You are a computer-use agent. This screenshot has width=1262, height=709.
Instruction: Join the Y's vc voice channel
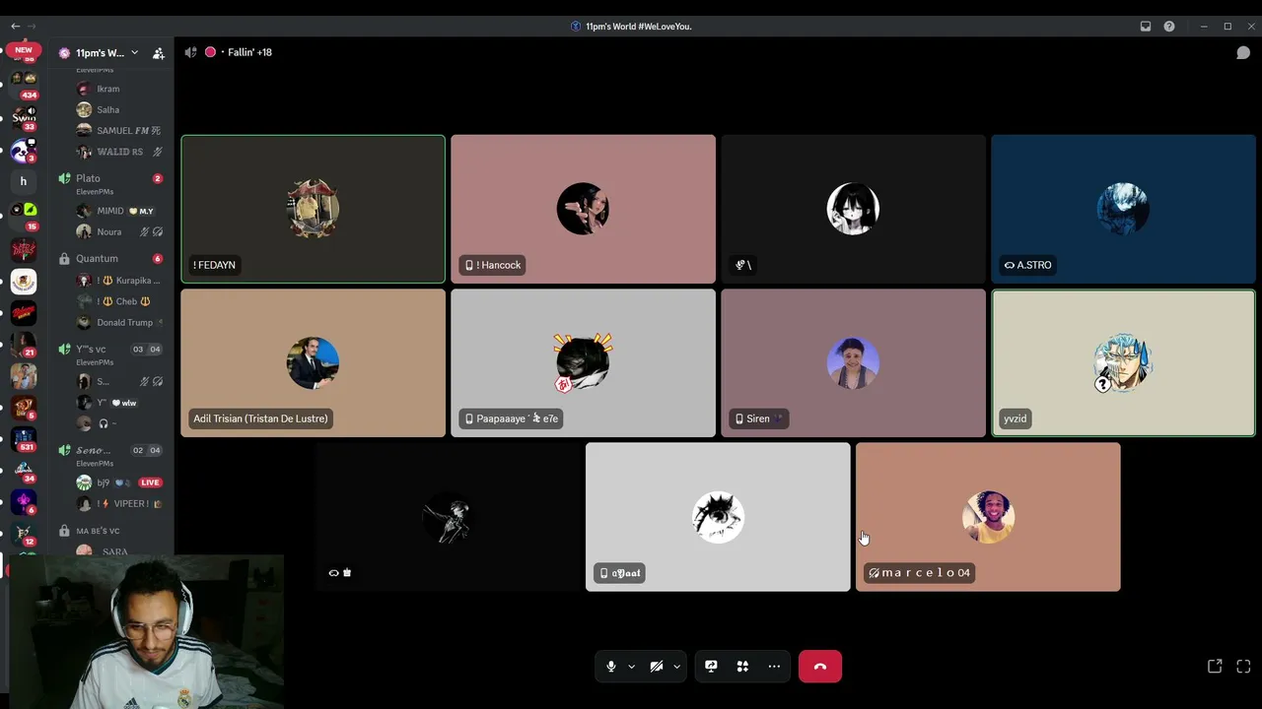coord(91,350)
